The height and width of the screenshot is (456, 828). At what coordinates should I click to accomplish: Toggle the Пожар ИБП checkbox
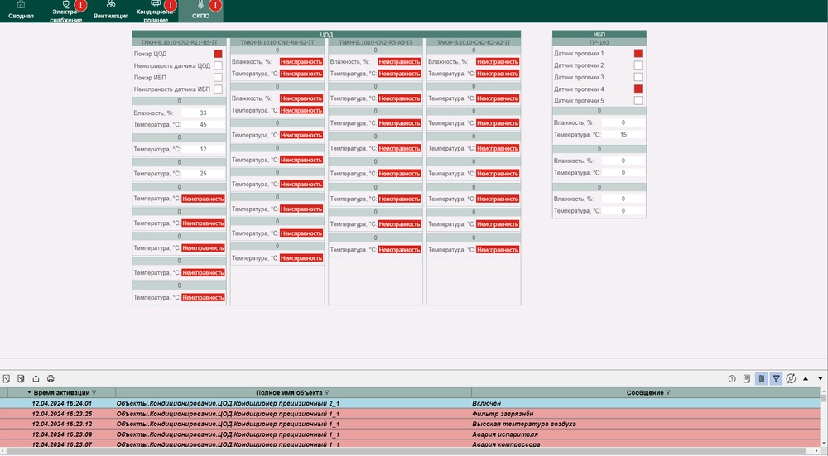[219, 77]
